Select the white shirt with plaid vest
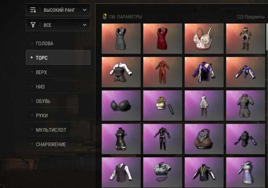268x188 pixels. pos(121,172)
